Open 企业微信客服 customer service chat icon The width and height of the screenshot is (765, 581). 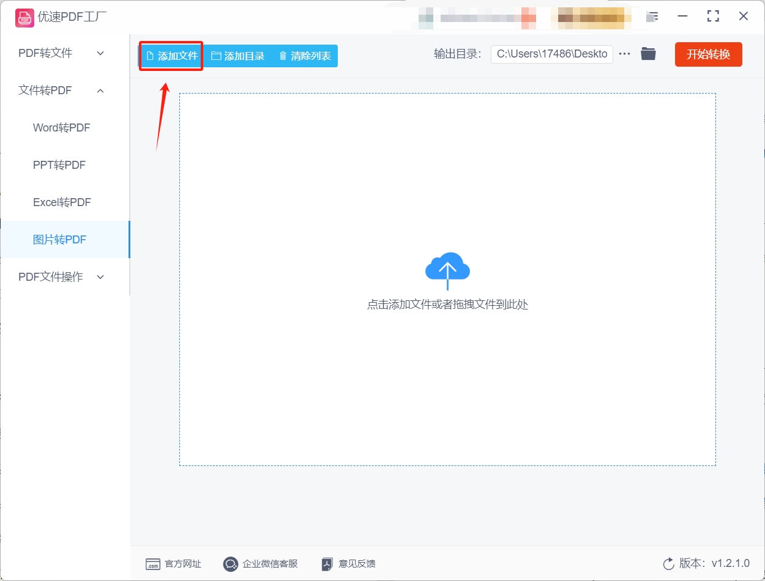[x=231, y=564]
